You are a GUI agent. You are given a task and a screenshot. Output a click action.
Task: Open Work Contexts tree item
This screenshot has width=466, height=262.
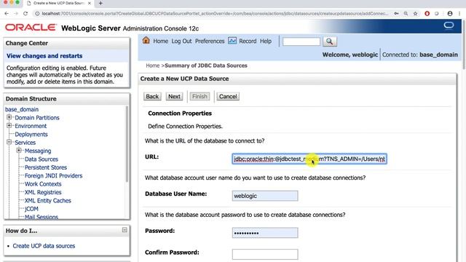pyautogui.click(x=43, y=184)
